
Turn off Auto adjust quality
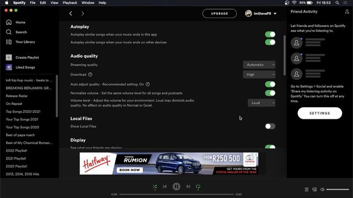pos(270,84)
